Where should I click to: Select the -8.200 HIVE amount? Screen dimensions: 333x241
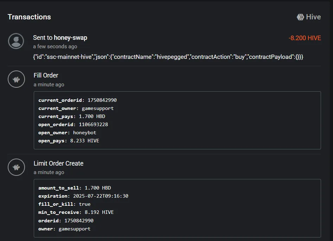coord(305,38)
